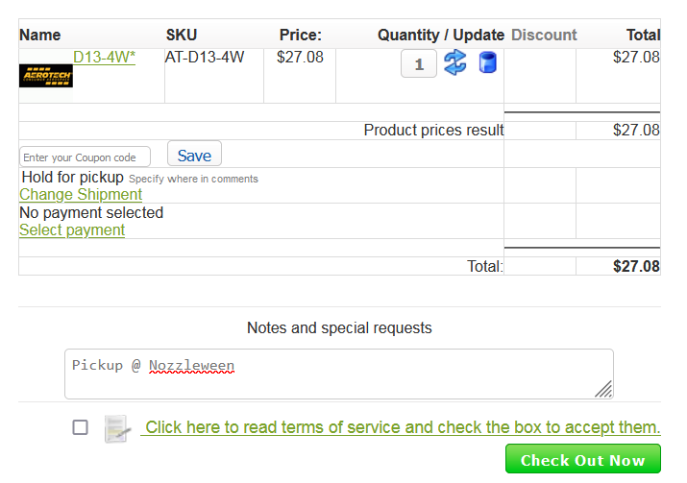
Task: Choose a payment via Select payment link
Action: pos(72,230)
